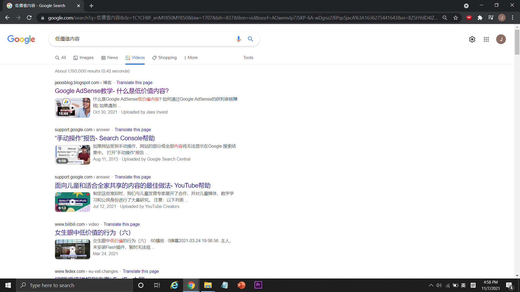Open the notification center icon

[509, 286]
